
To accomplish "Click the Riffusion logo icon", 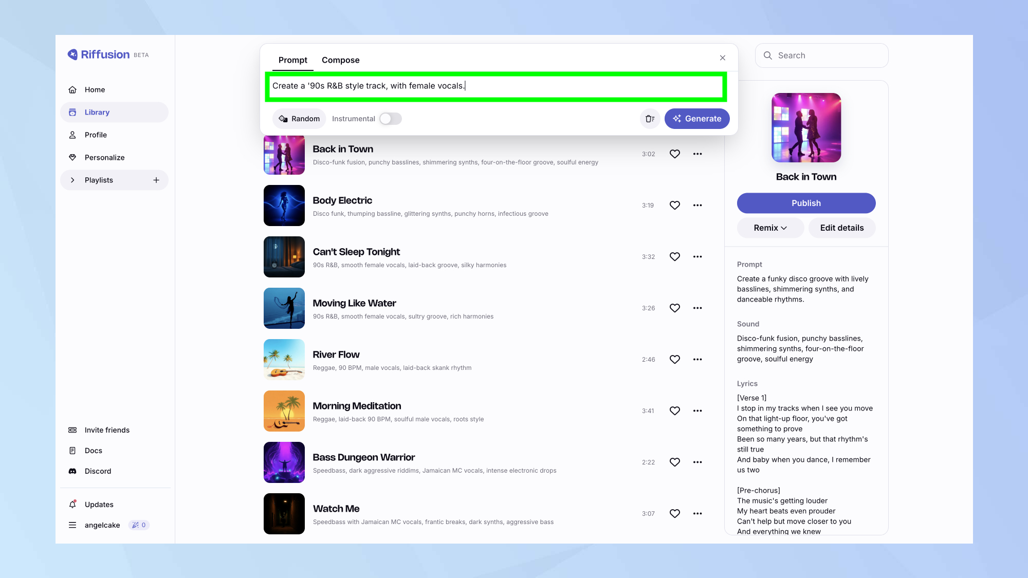I will coord(72,54).
